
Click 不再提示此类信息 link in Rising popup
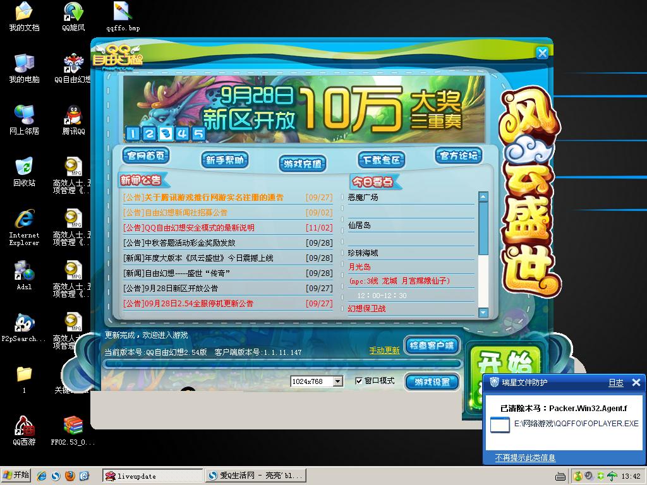click(525, 457)
